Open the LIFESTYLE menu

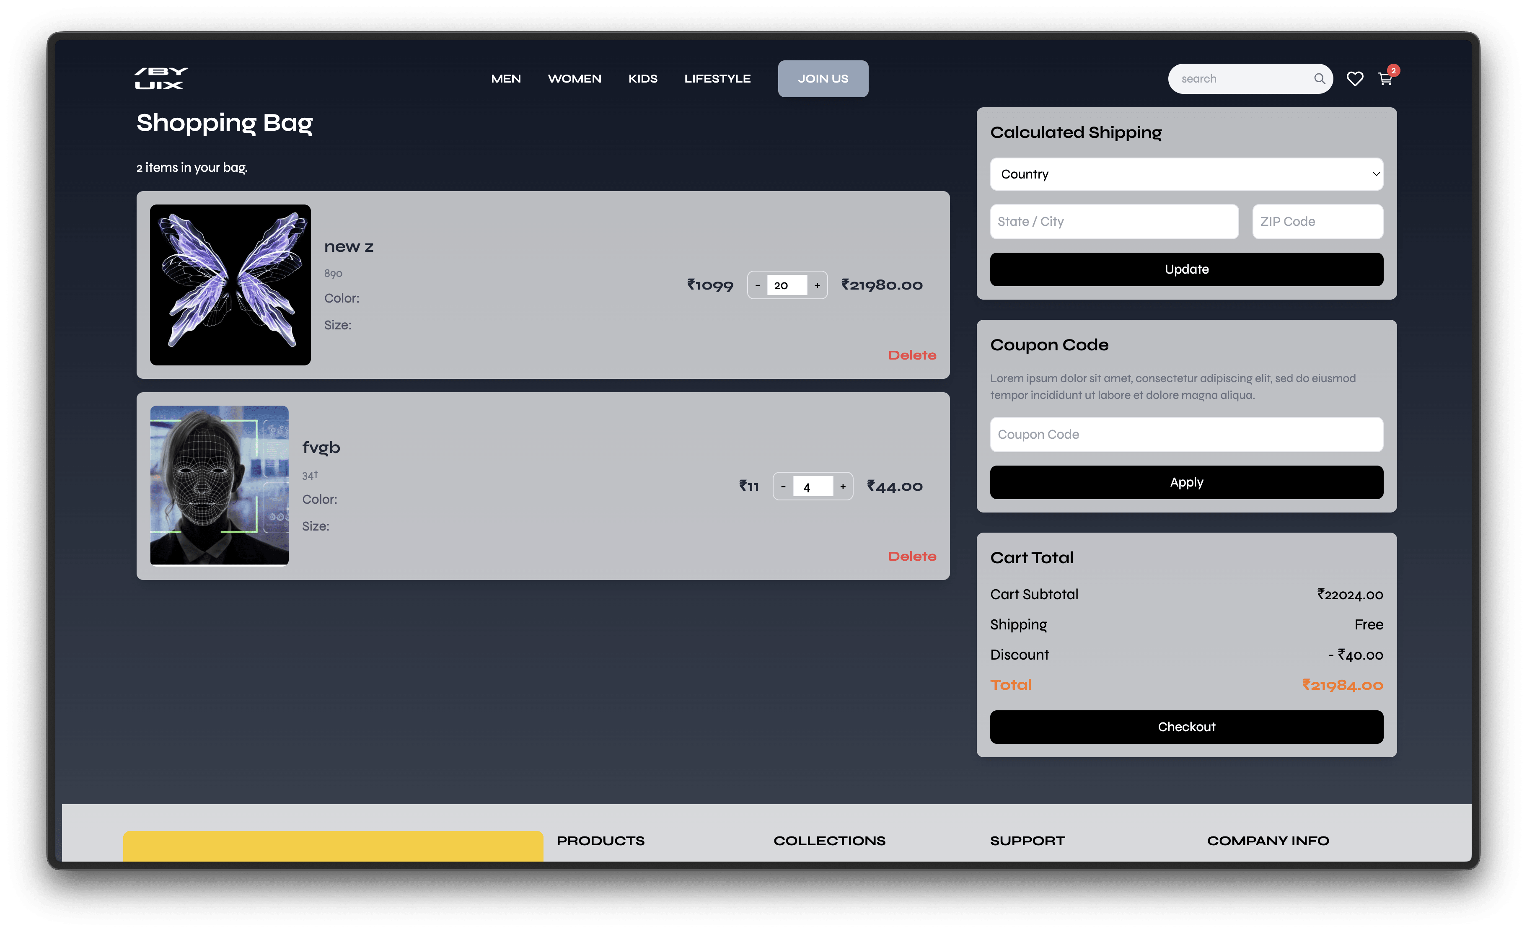717,79
